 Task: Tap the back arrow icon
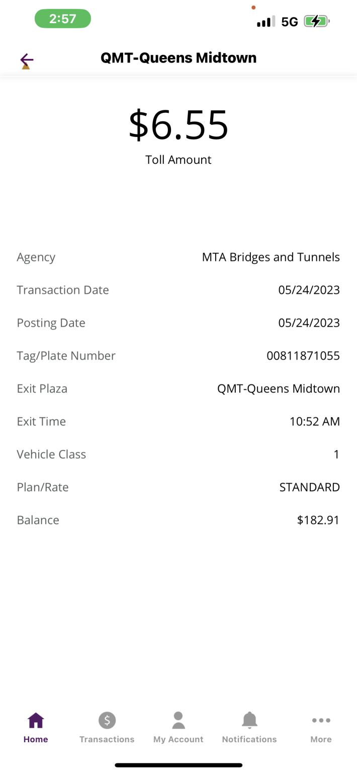(x=27, y=61)
